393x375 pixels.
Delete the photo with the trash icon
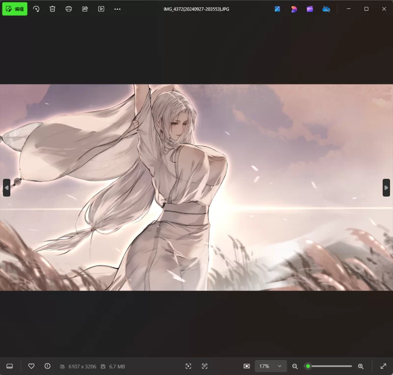pyautogui.click(x=53, y=9)
